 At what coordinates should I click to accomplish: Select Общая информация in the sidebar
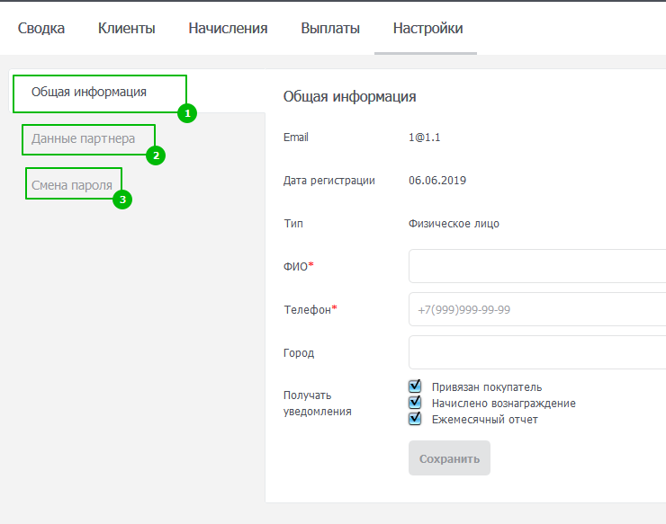[89, 92]
